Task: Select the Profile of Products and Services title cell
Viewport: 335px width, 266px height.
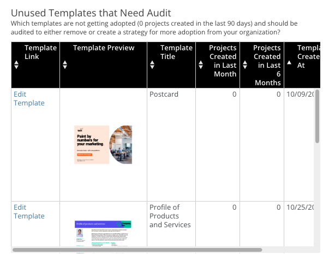Action: tap(171, 224)
